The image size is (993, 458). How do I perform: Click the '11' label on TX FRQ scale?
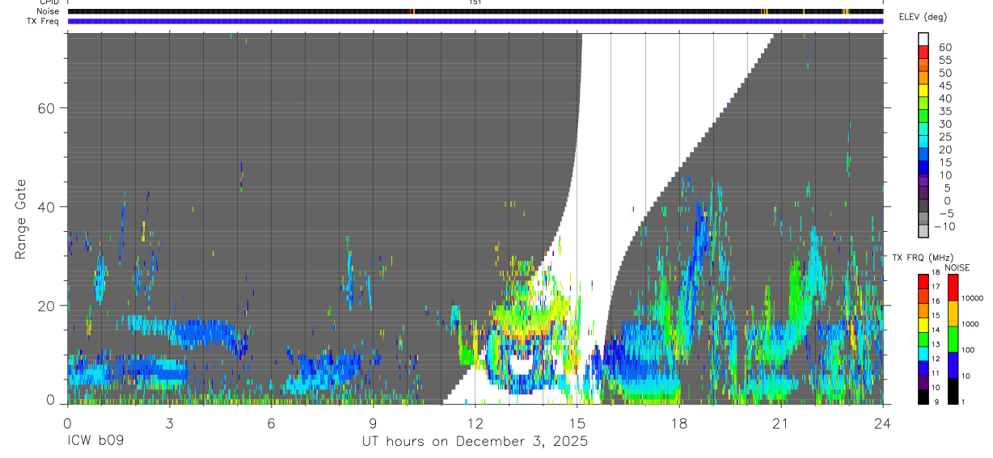coord(935,373)
